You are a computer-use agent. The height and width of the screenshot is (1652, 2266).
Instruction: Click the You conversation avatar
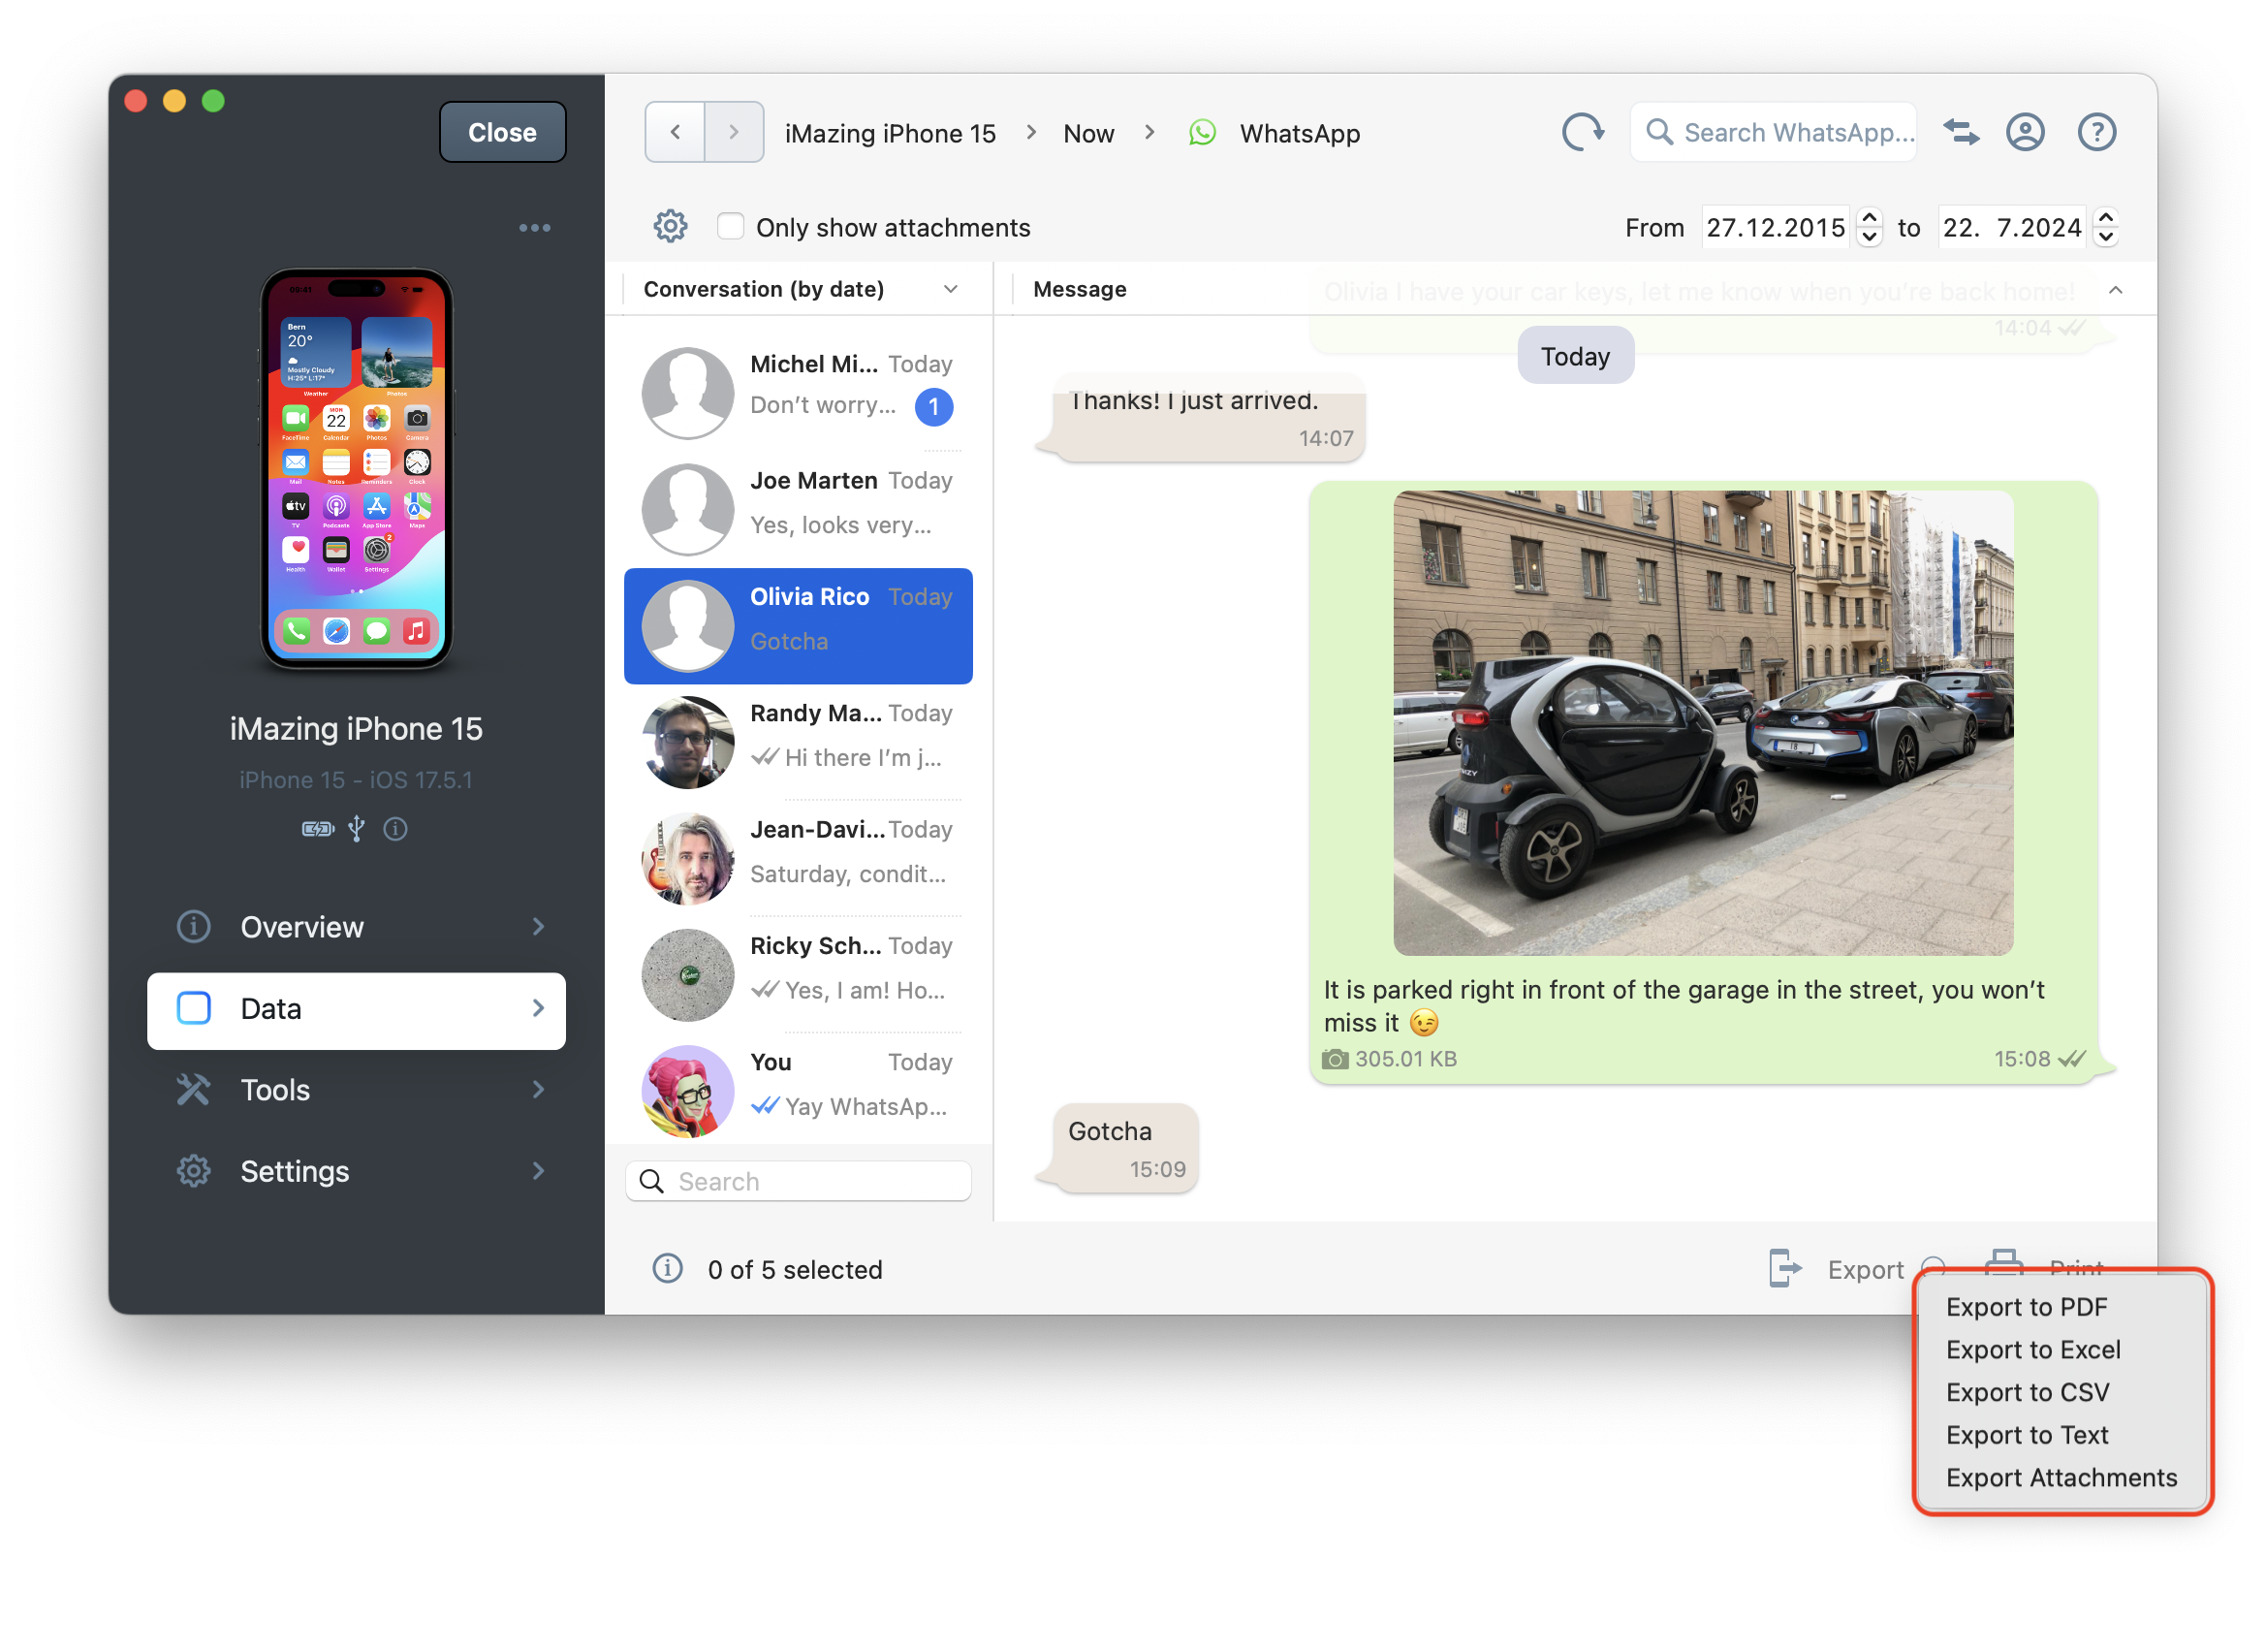point(687,1091)
